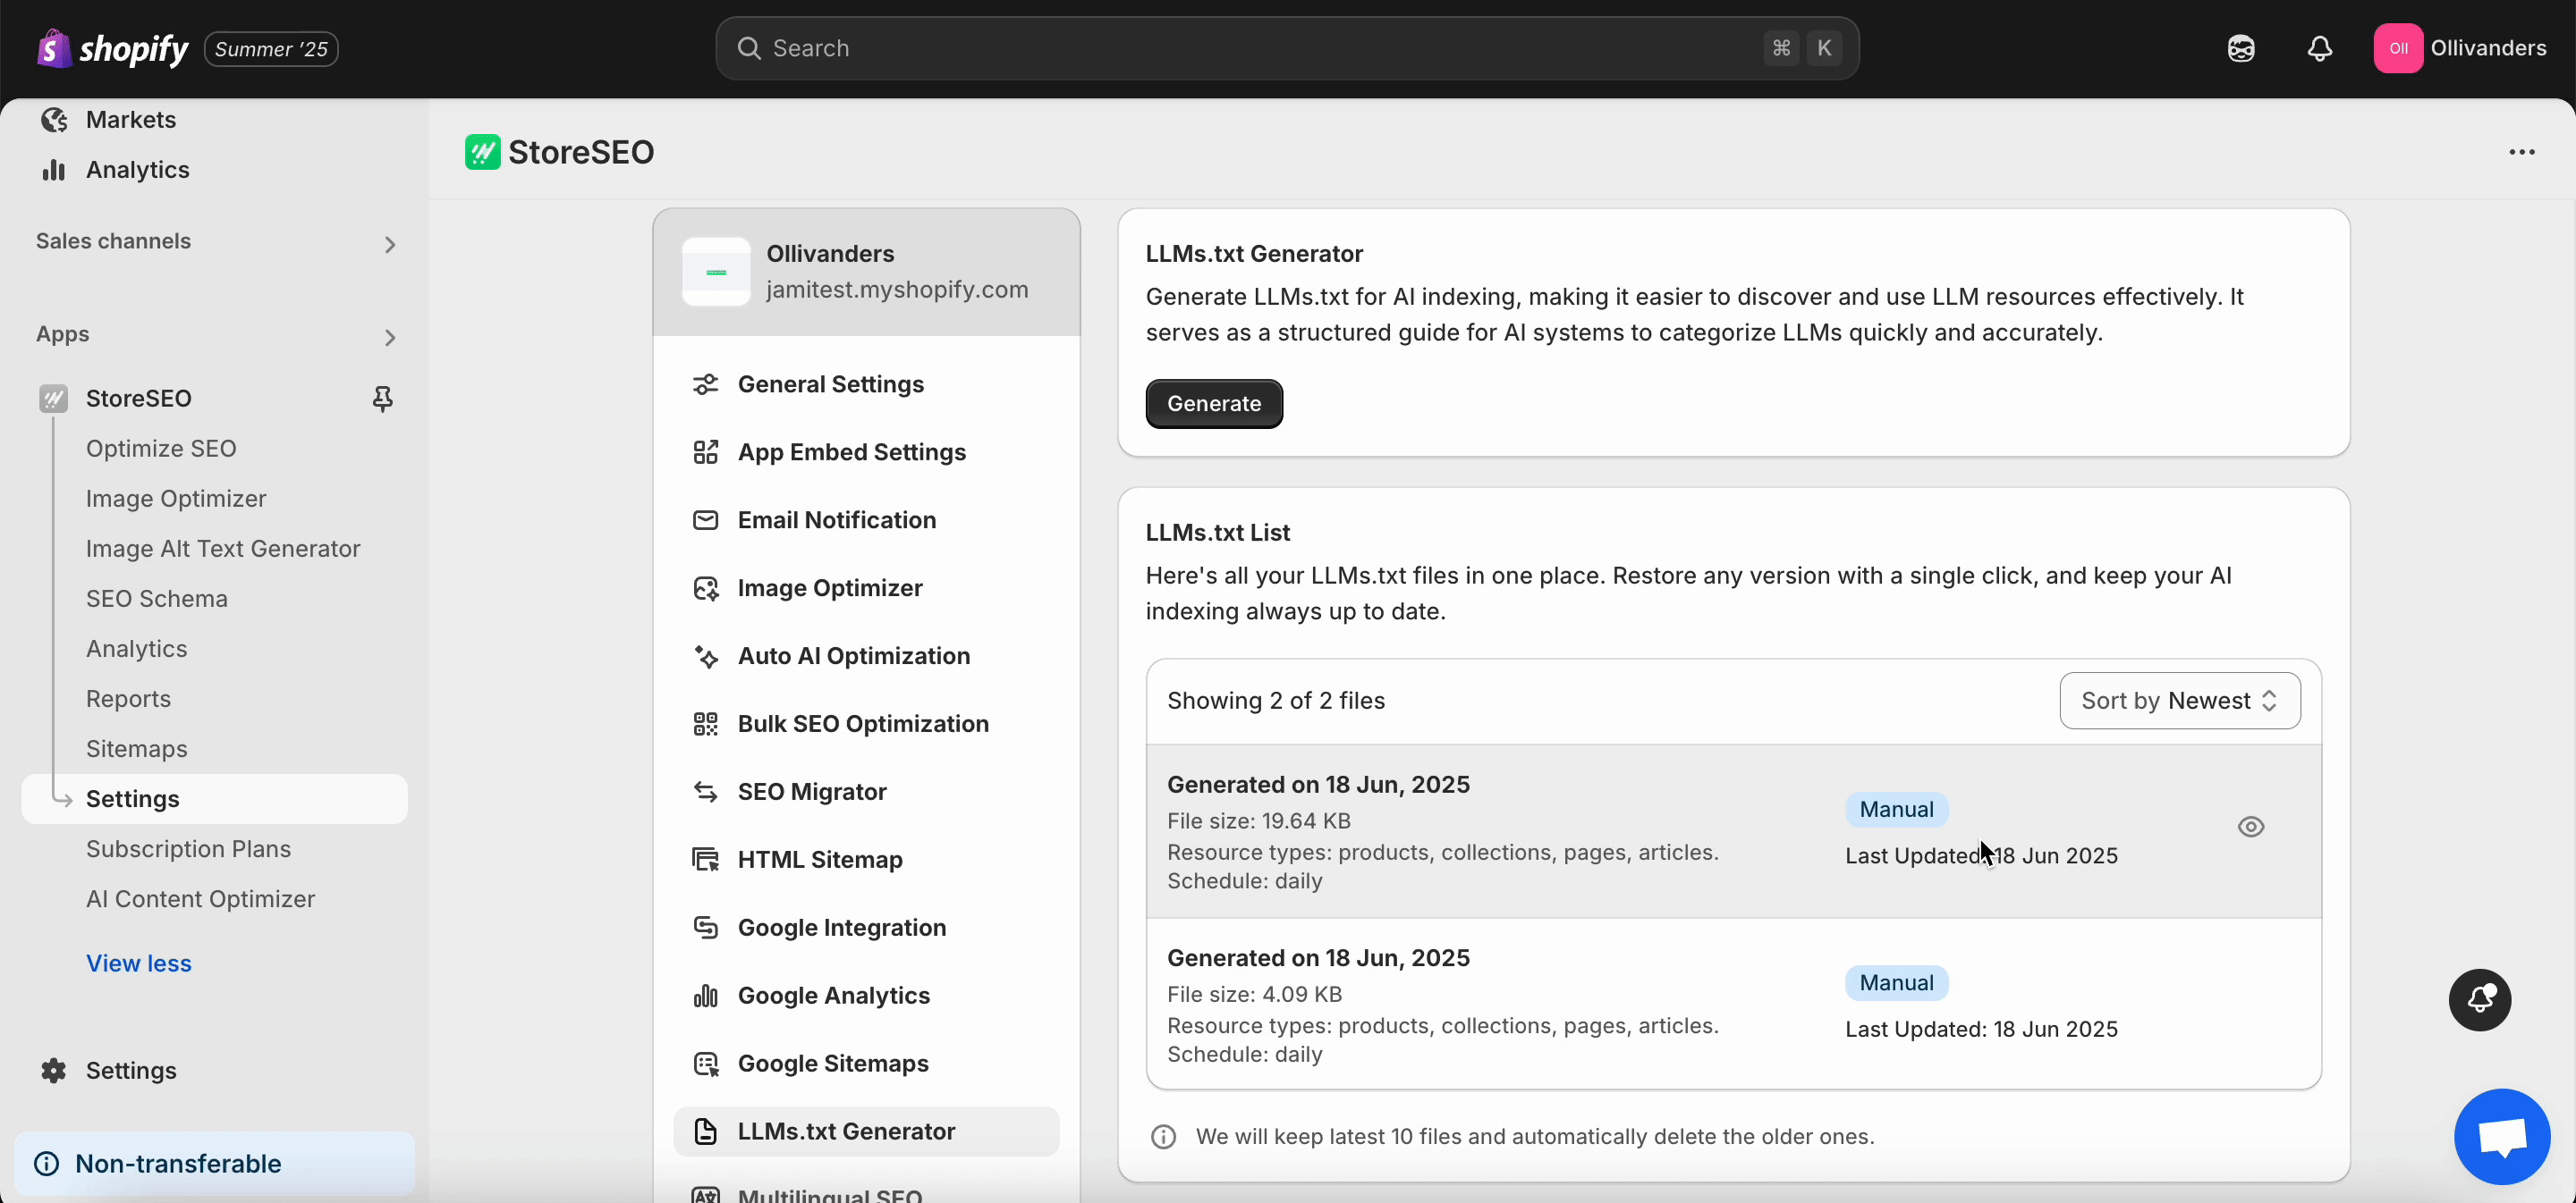Expand the Apps section chevron
This screenshot has height=1203, width=2576.
click(390, 338)
